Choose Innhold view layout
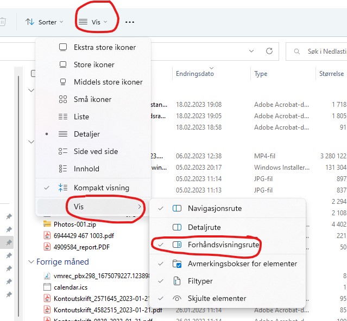This screenshot has width=347, height=321. 86,169
